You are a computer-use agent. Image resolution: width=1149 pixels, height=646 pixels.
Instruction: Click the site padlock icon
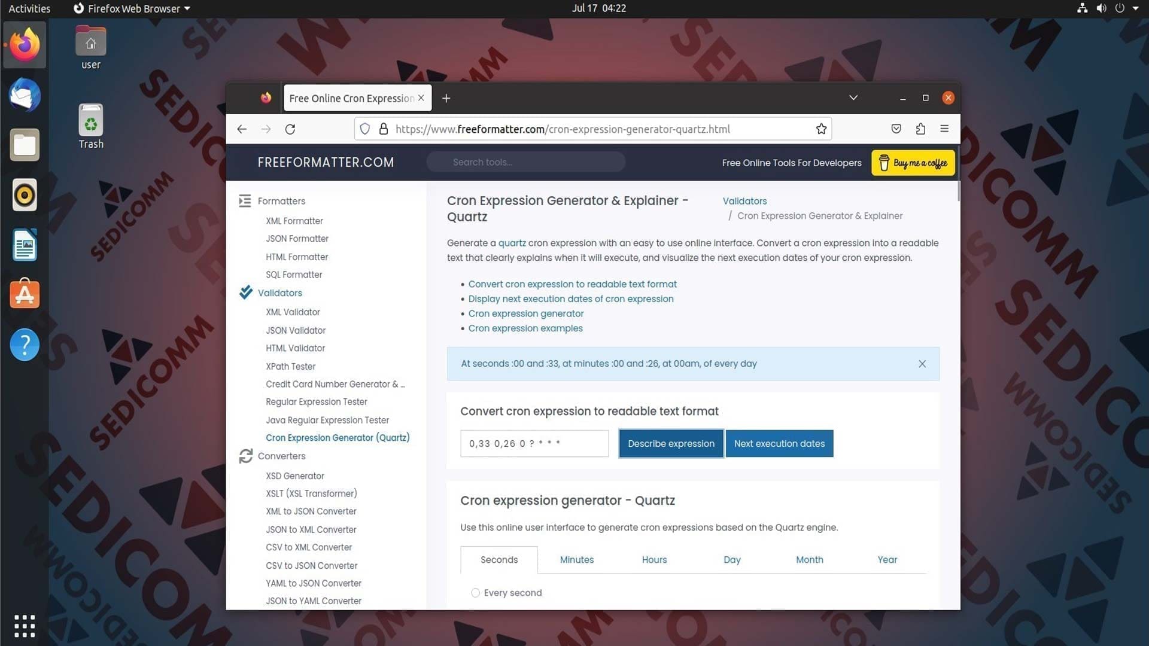click(384, 129)
